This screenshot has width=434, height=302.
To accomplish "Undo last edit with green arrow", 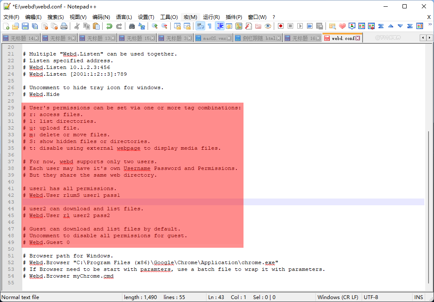I will (109, 26).
